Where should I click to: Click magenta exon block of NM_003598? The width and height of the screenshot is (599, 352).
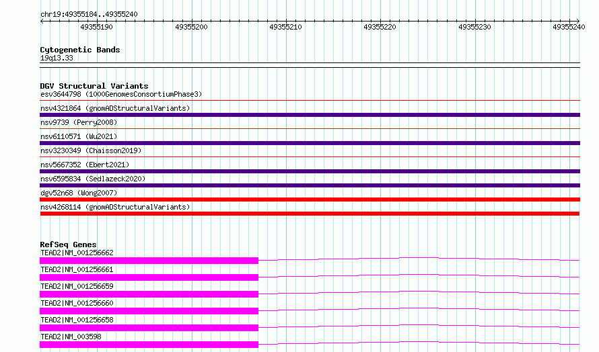[x=149, y=345]
